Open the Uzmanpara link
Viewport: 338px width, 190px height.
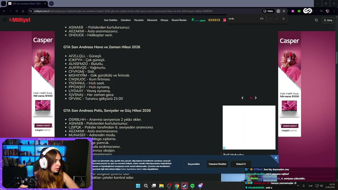click(198, 20)
